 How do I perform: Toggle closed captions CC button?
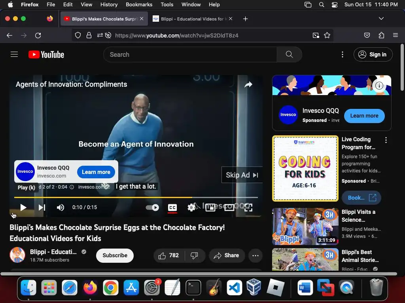pos(172,208)
